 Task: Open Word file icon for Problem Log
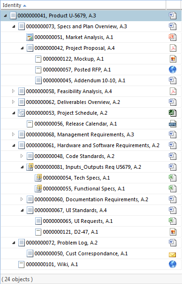click(x=173, y=243)
